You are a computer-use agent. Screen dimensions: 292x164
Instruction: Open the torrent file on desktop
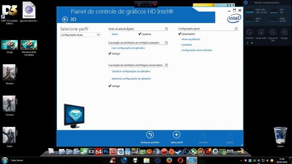pos(29,11)
